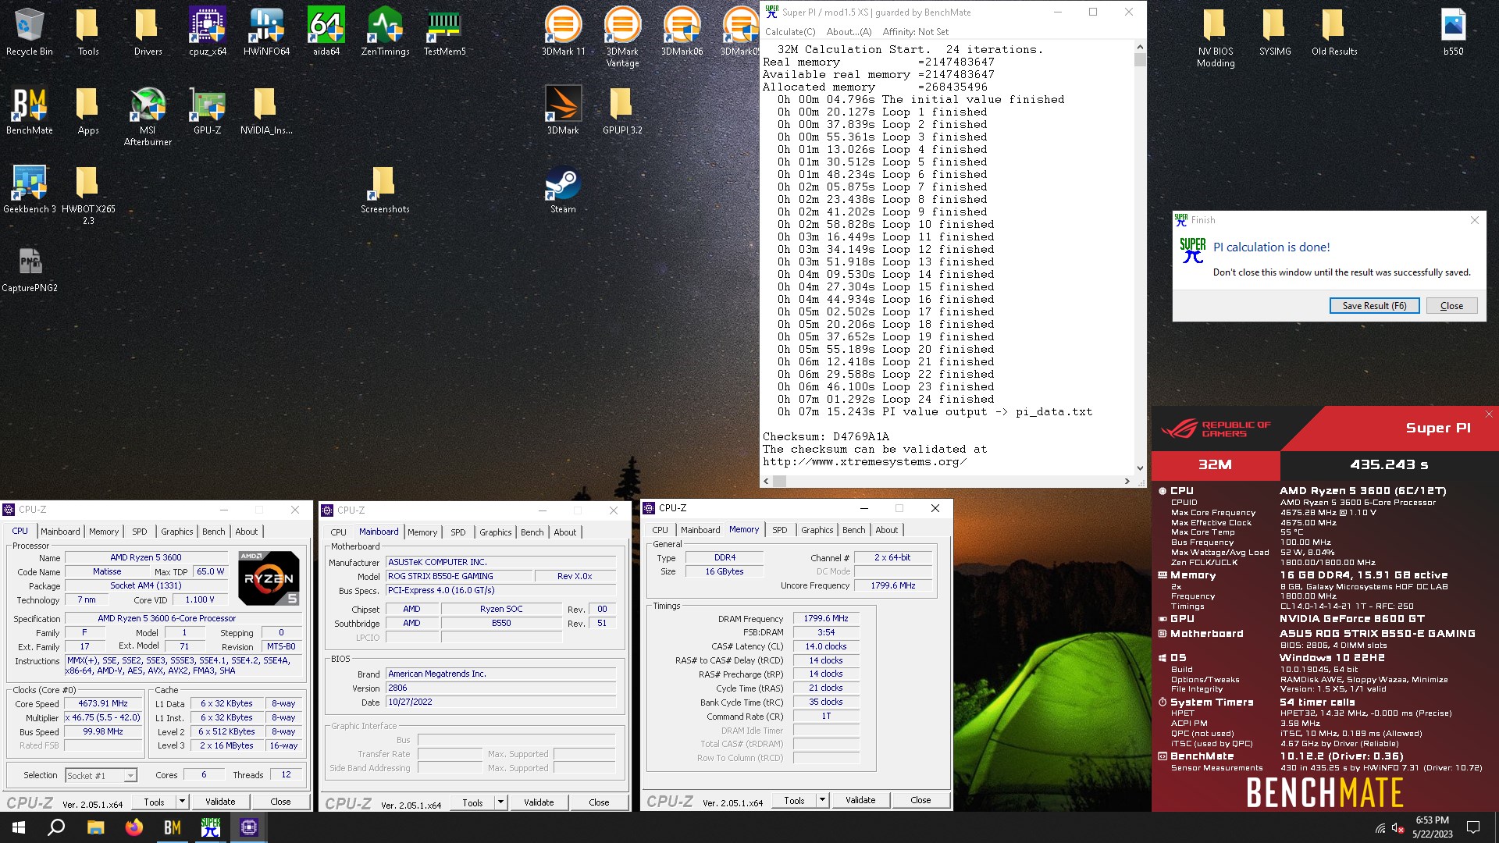
Task: Open About tab in CPU-Z Mainboard window
Action: [565, 532]
